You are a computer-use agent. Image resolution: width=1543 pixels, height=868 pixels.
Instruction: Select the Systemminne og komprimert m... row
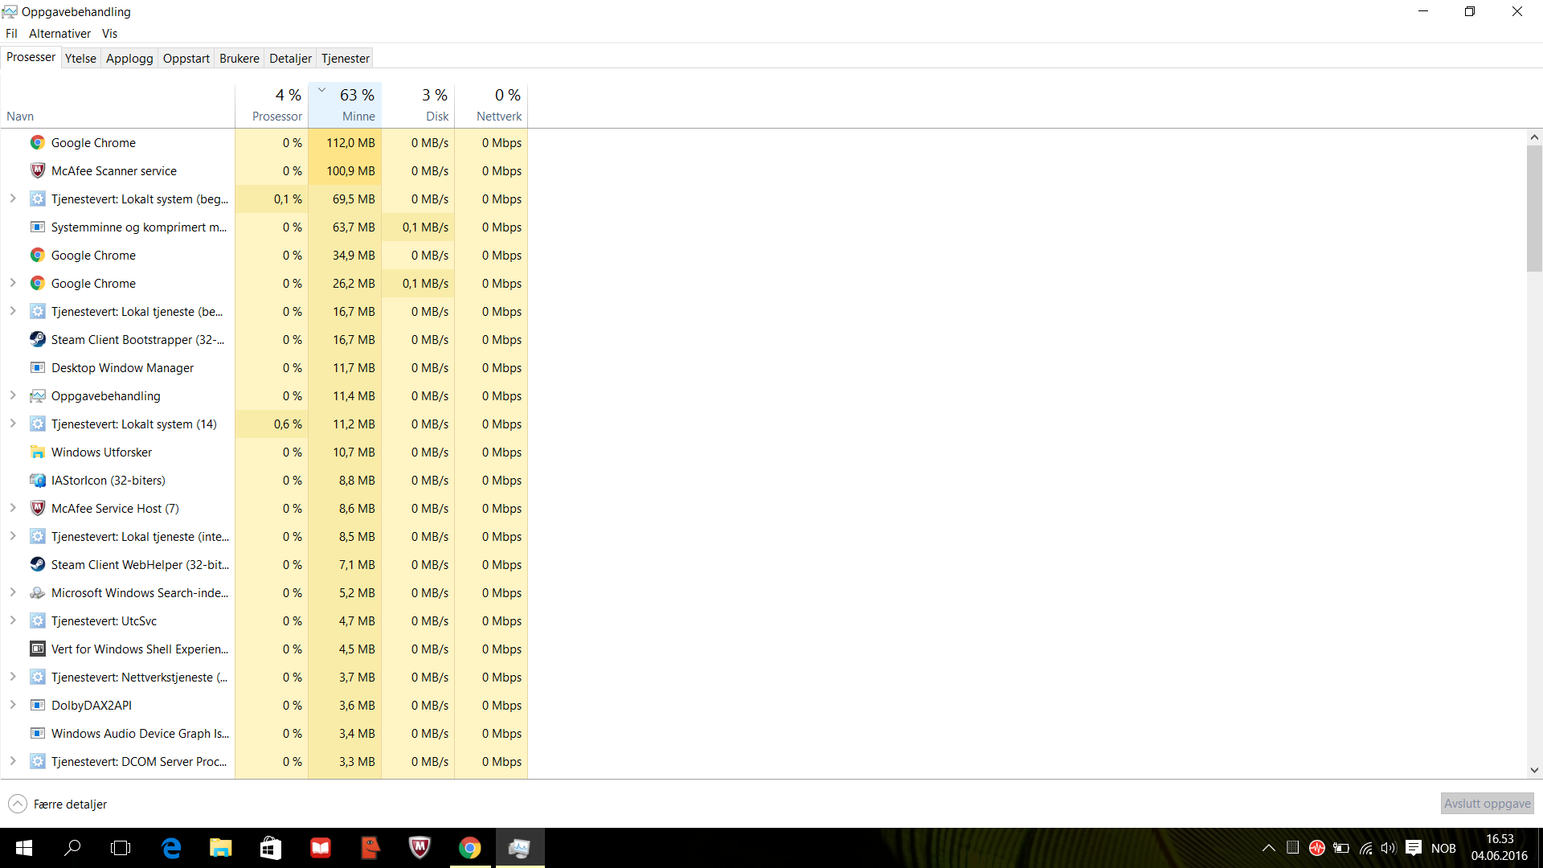point(264,227)
